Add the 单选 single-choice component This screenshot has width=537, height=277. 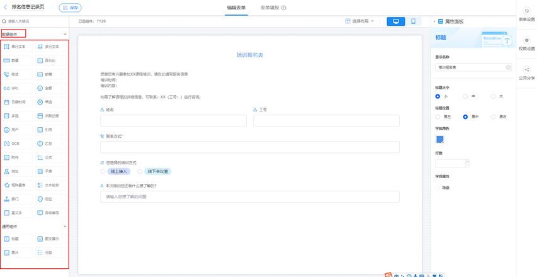51,102
